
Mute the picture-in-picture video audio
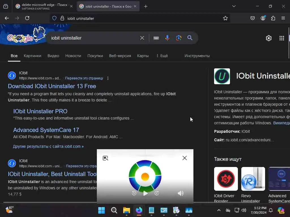[180, 193]
